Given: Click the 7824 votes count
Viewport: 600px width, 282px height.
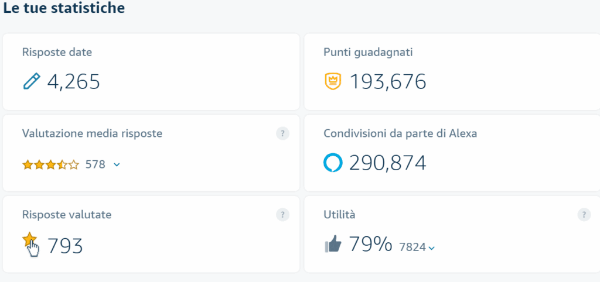Looking at the screenshot, I should [x=412, y=247].
